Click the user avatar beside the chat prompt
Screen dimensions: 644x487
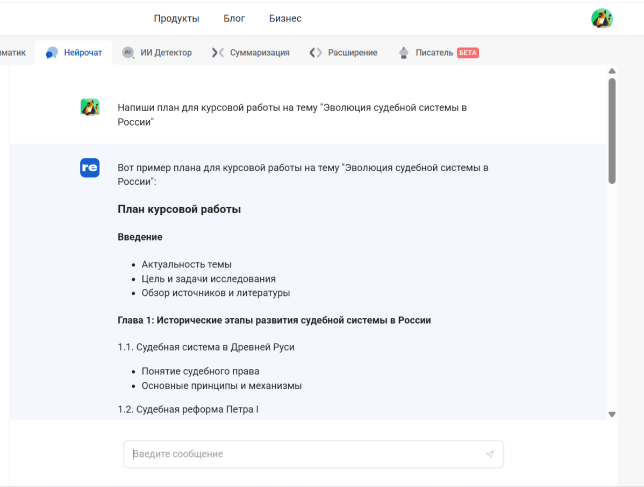[x=90, y=107]
